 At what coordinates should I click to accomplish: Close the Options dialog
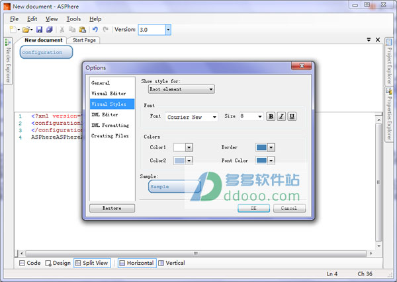pyautogui.click(x=301, y=65)
